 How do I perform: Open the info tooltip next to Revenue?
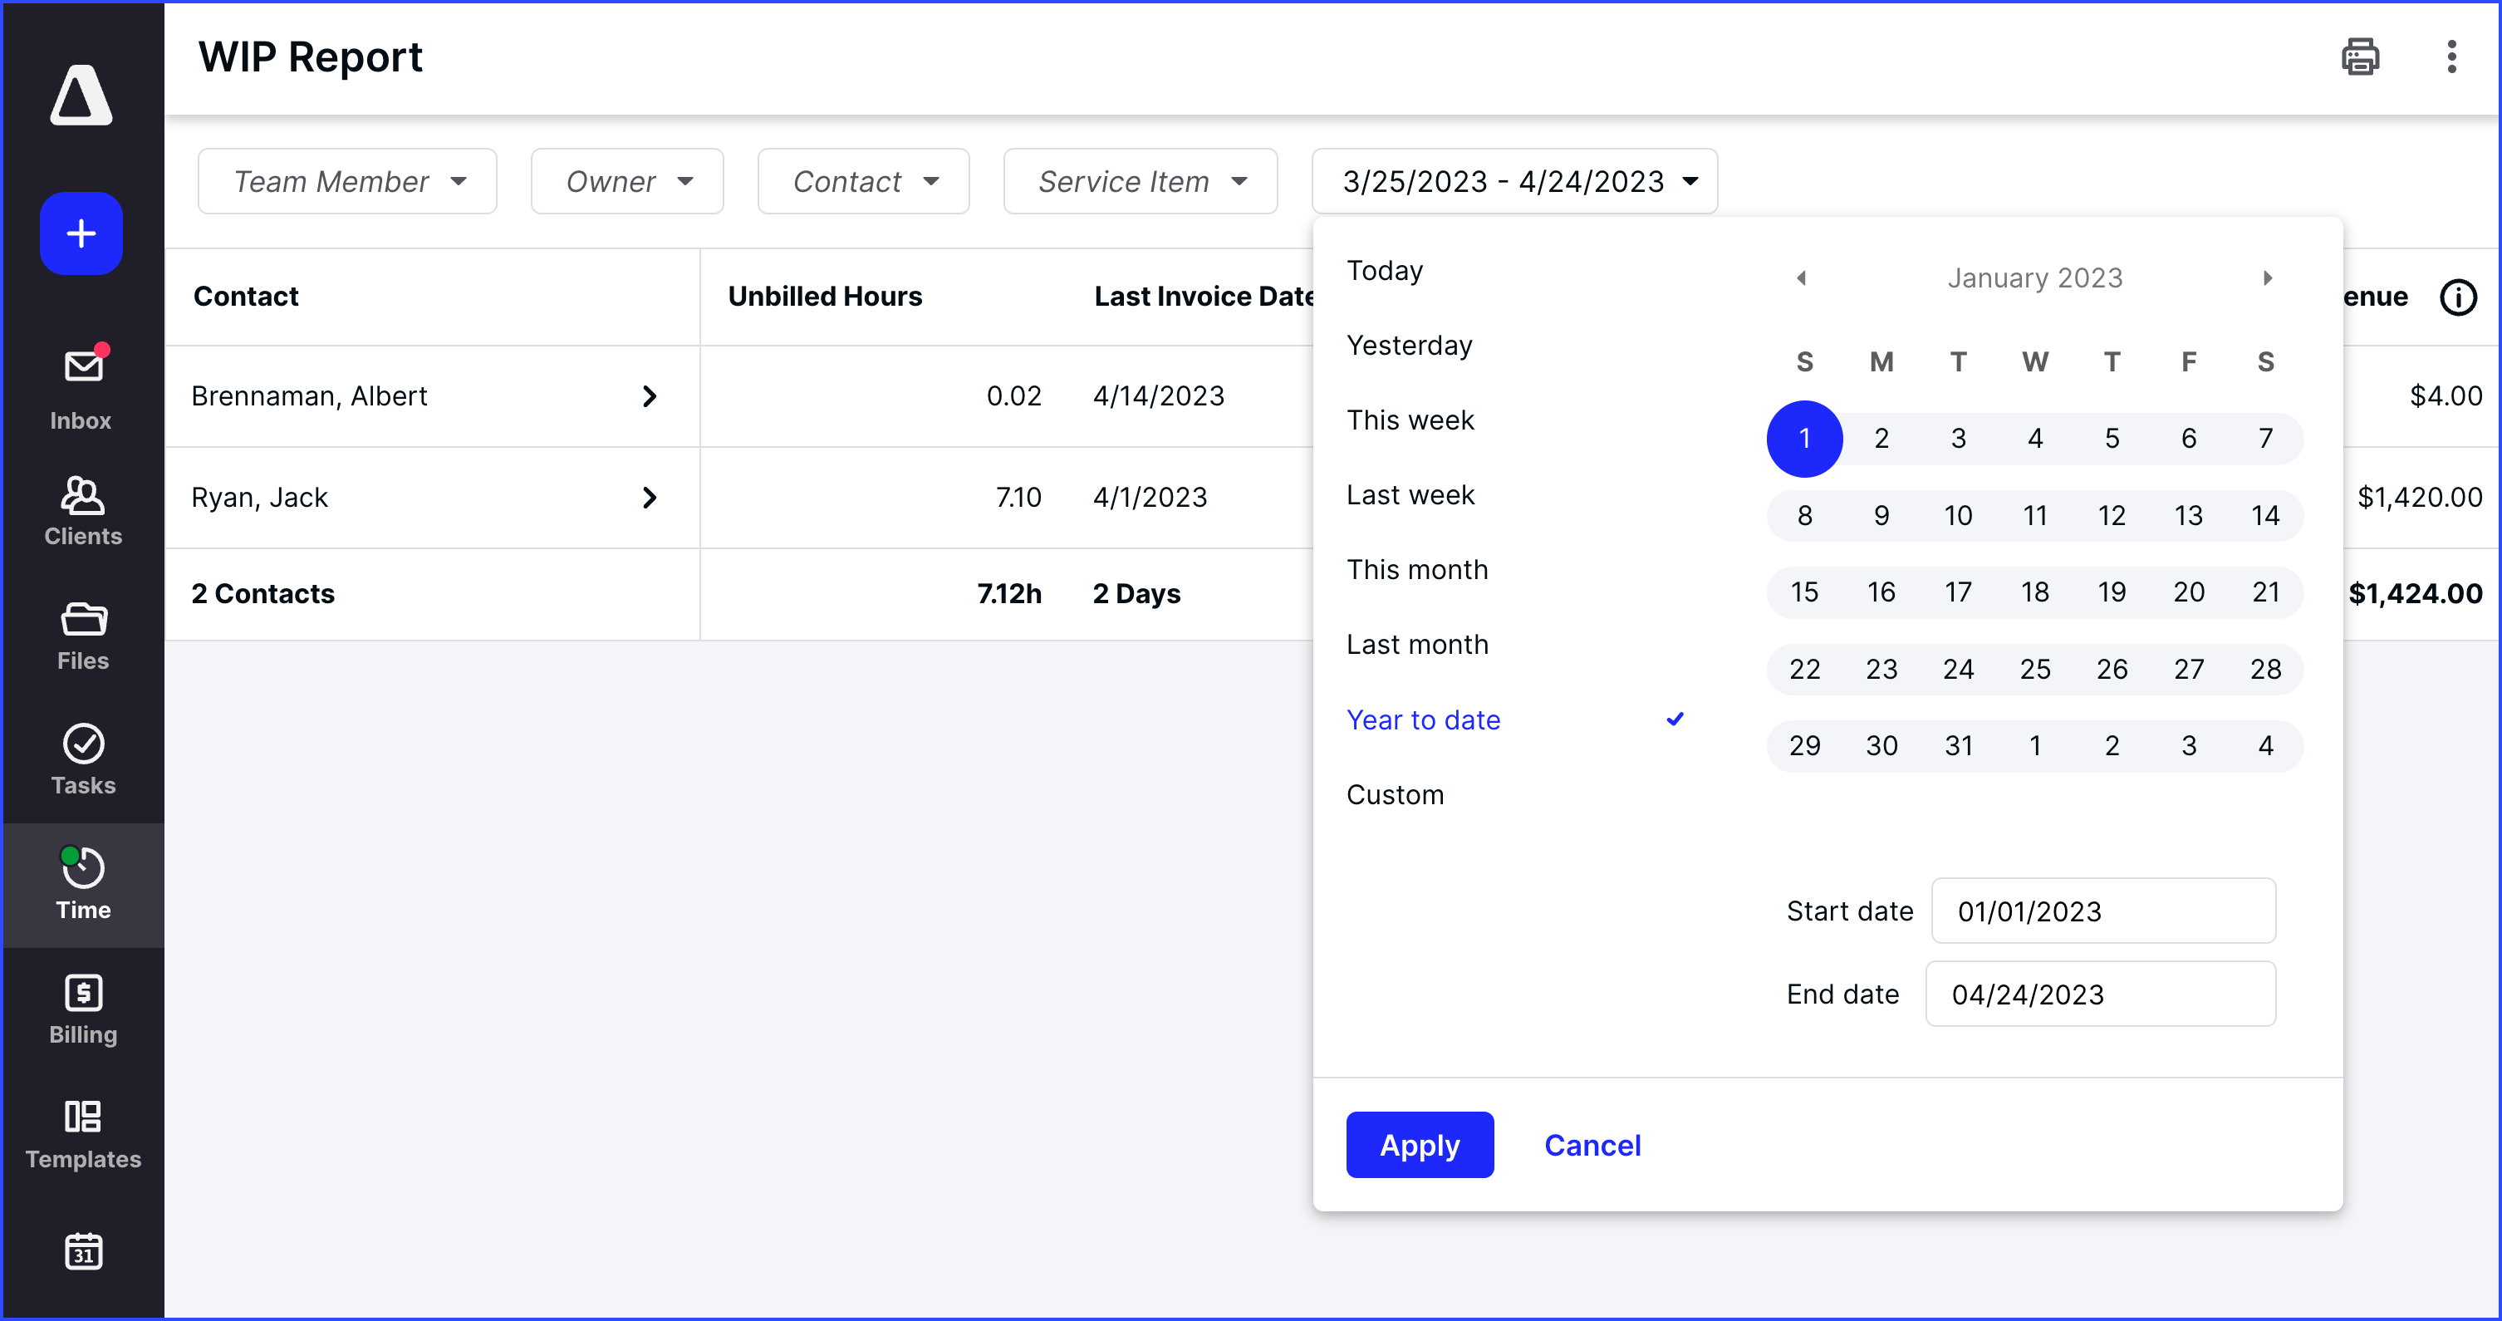click(2458, 297)
